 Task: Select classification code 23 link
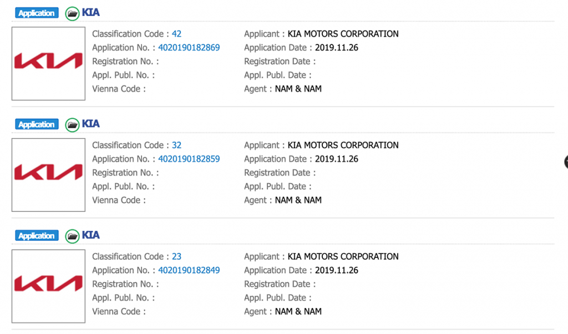176,257
